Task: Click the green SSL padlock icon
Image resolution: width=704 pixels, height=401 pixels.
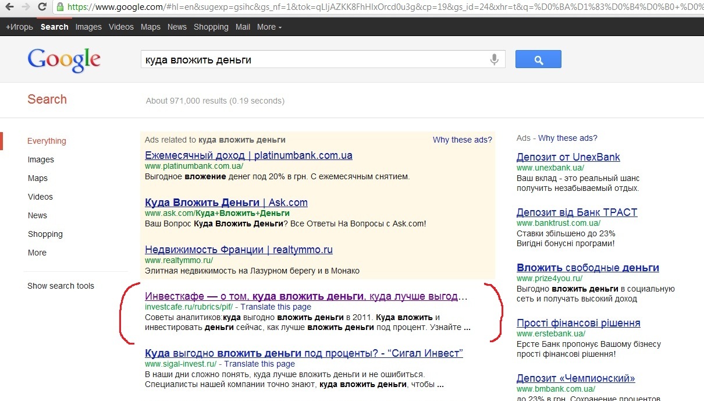Action: [60, 8]
